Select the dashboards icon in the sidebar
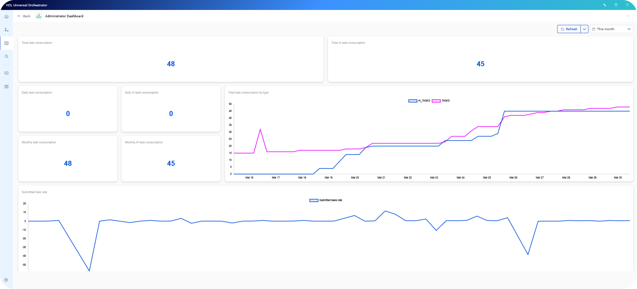 6,43
